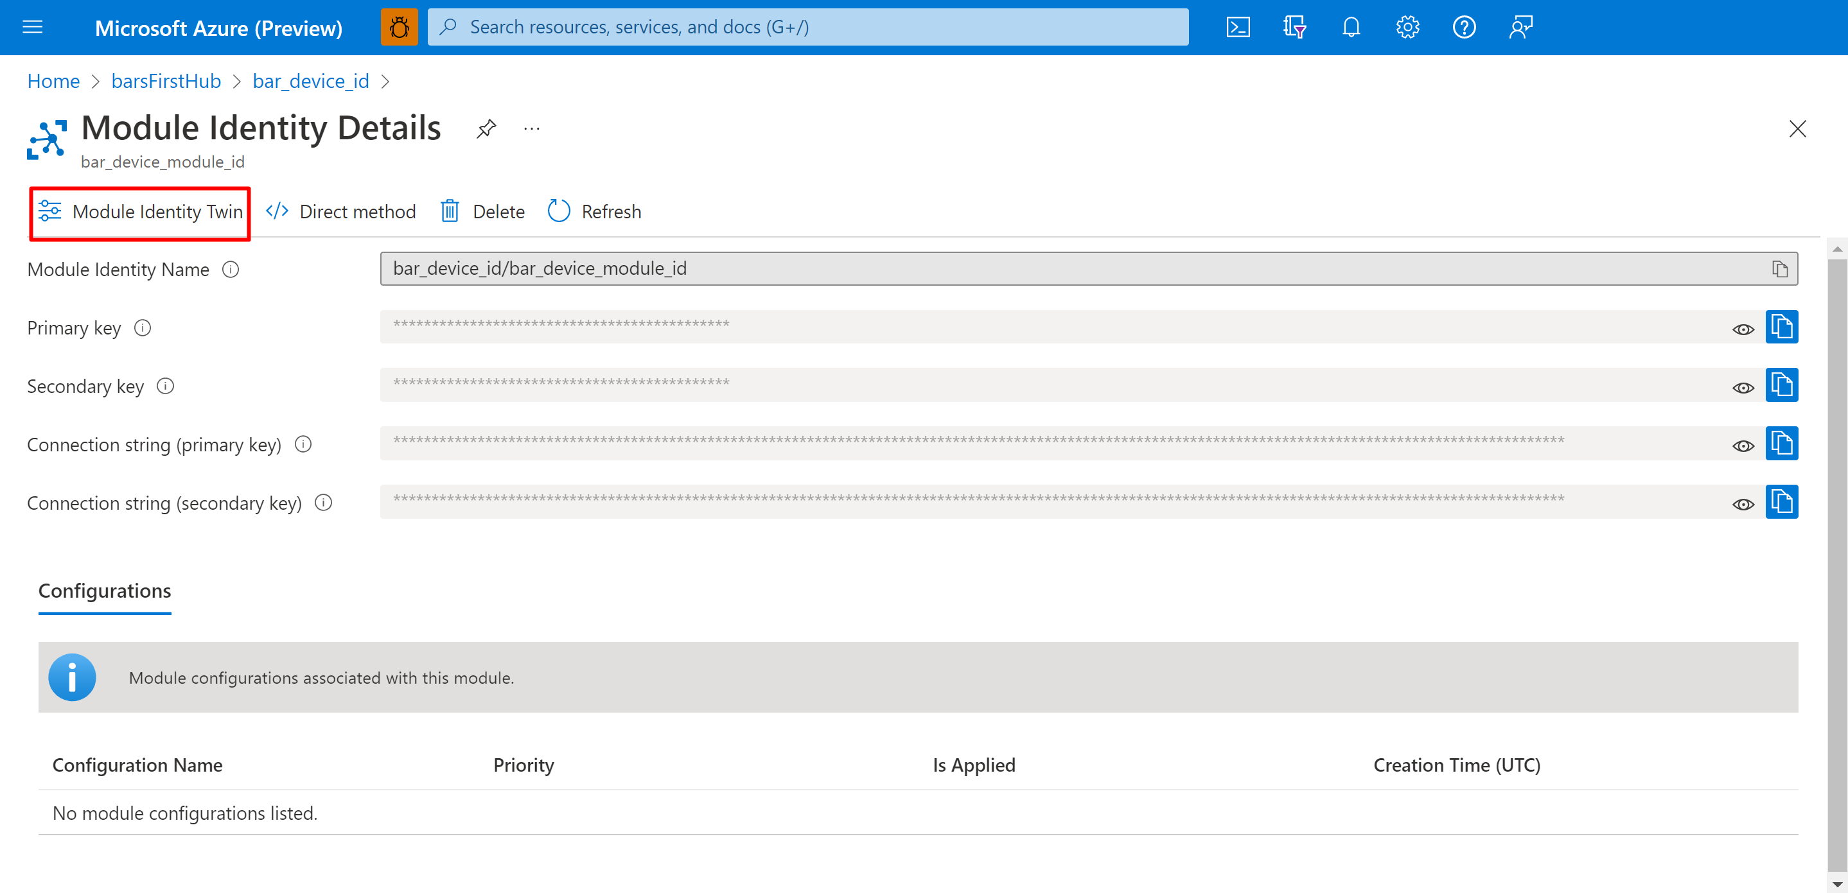Click the notifications bell icon

click(x=1351, y=26)
